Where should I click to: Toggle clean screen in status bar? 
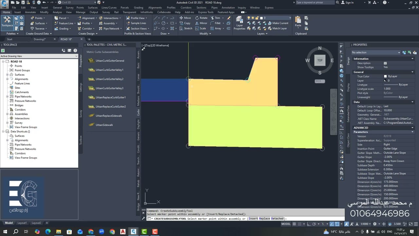pyautogui.click(x=410, y=224)
